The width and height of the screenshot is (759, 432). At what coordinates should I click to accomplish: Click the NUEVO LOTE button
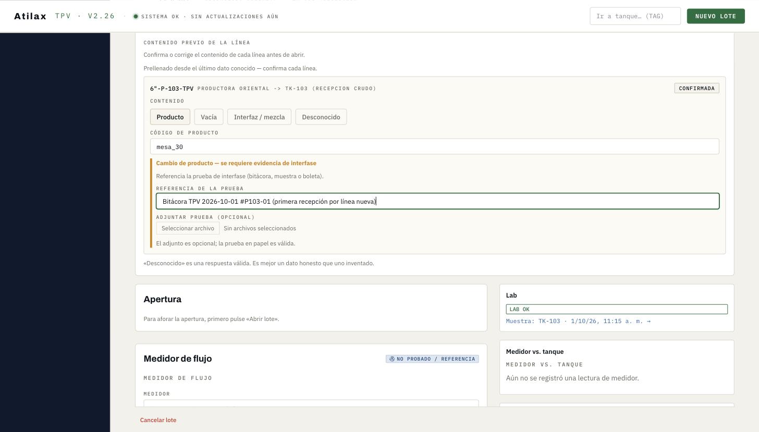point(715,16)
